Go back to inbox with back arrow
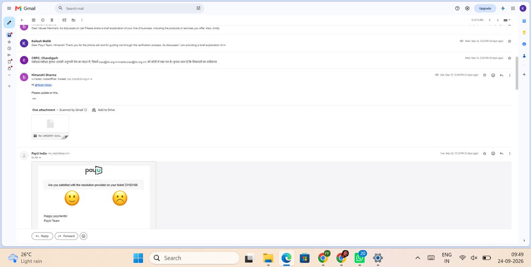Screen dimensions: 531x267 tap(22, 20)
